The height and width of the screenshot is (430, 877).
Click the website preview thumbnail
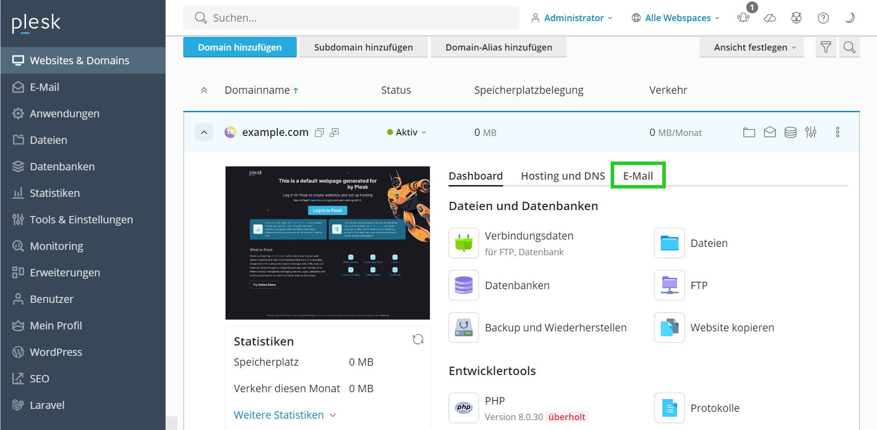click(x=327, y=243)
